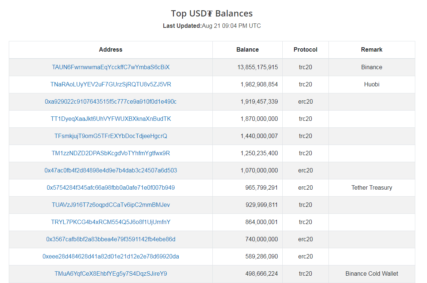This screenshot has width=427, height=283.
Task: Click trc20 protocol beside 864,000,001
Action: tap(305, 222)
